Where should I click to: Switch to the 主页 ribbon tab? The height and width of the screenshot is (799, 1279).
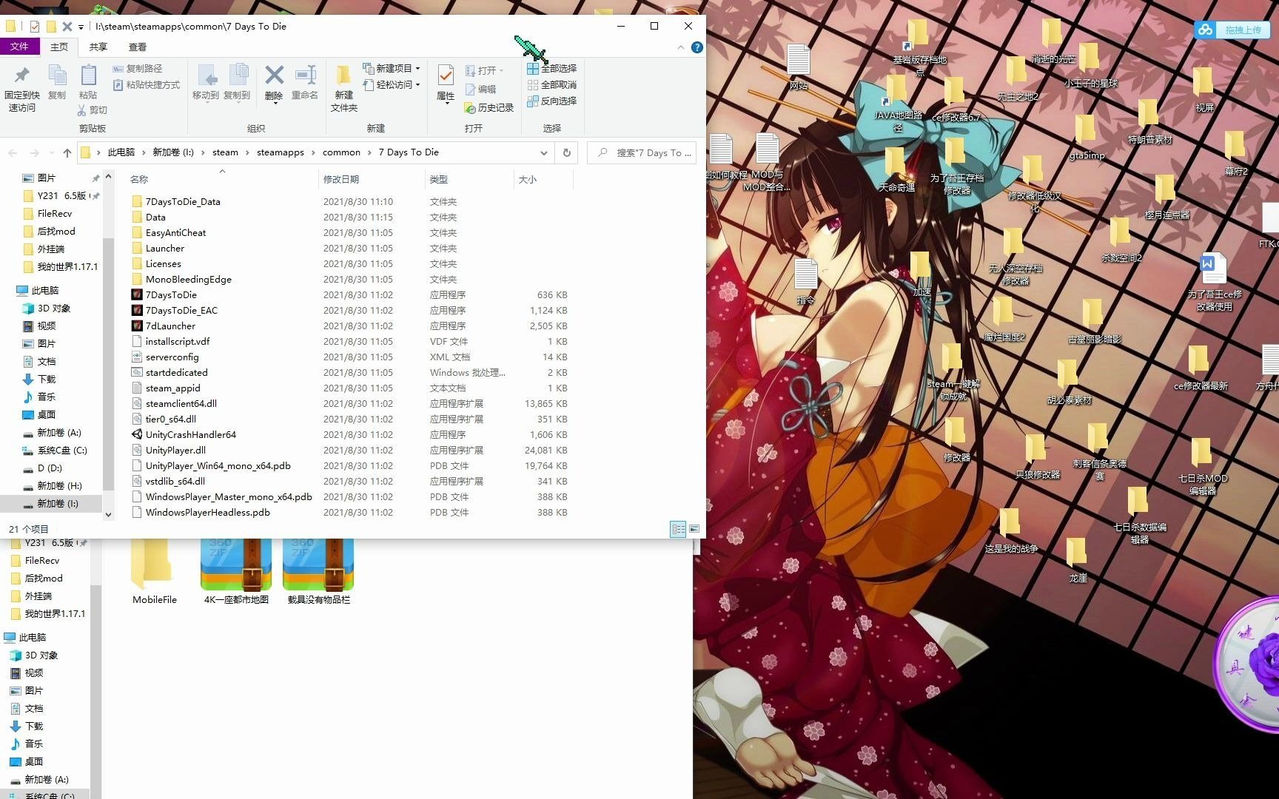tap(59, 47)
